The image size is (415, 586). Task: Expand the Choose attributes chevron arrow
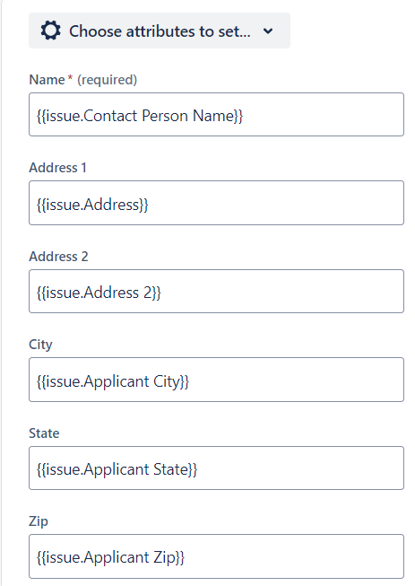268,31
